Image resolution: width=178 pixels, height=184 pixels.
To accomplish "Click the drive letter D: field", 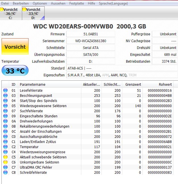I will (91, 61).
